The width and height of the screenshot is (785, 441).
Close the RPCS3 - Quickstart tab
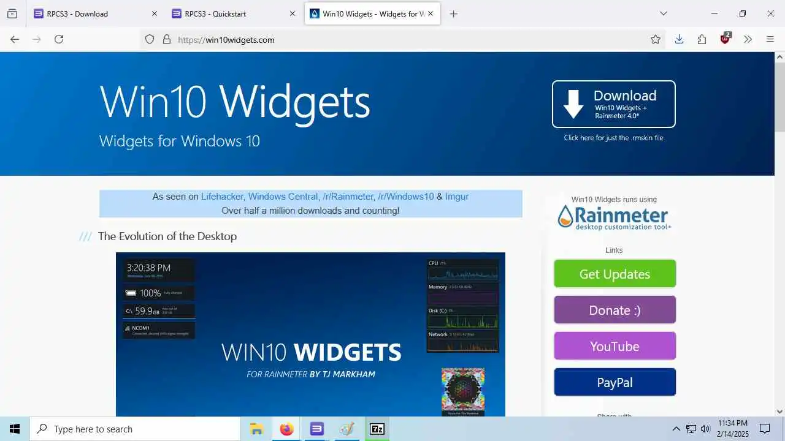tap(293, 13)
